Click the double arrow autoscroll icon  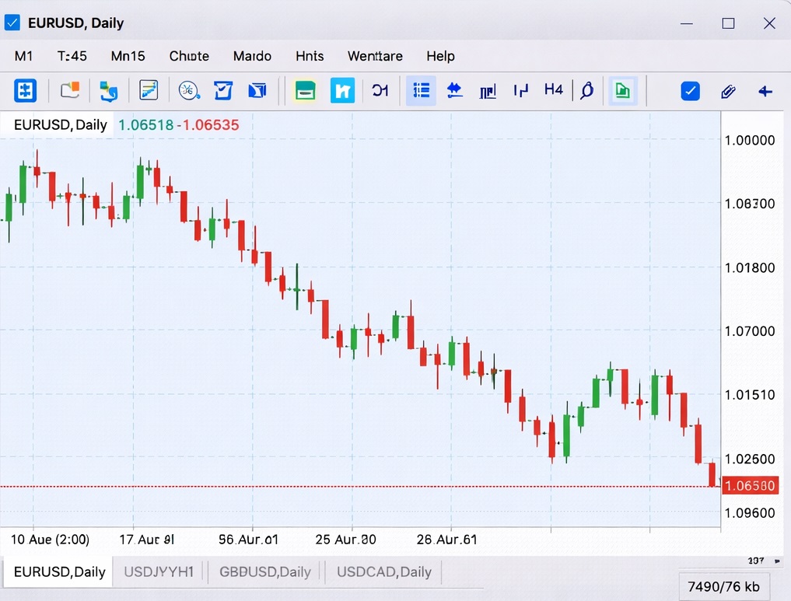(x=454, y=91)
